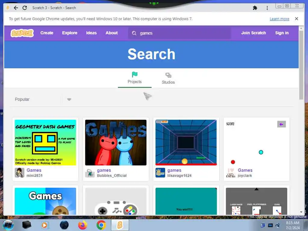Reload the page with the refresh icon

pos(25,8)
